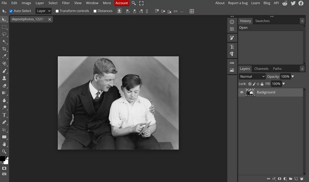Select the Rectangle shape tool

pos(4,137)
